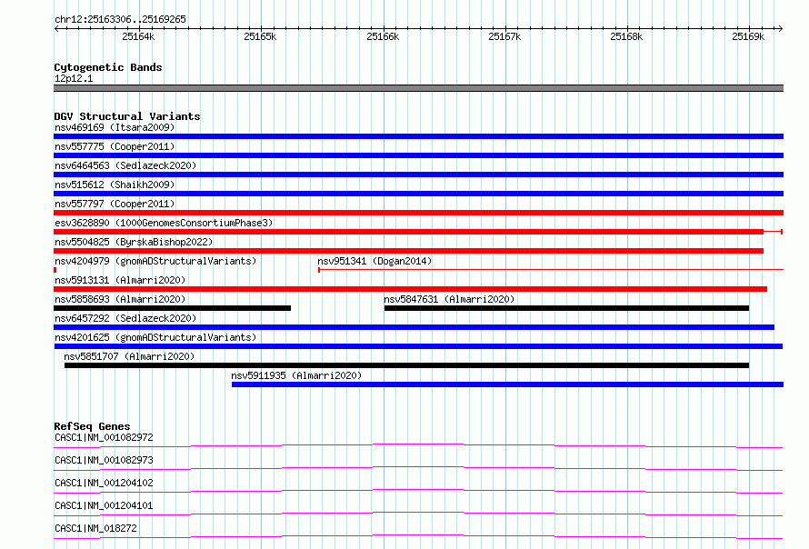Screen dimensions: 809x549
Task: Open the nsv5504825 (ByrskaBishop2022) red bar
Action: click(409, 251)
